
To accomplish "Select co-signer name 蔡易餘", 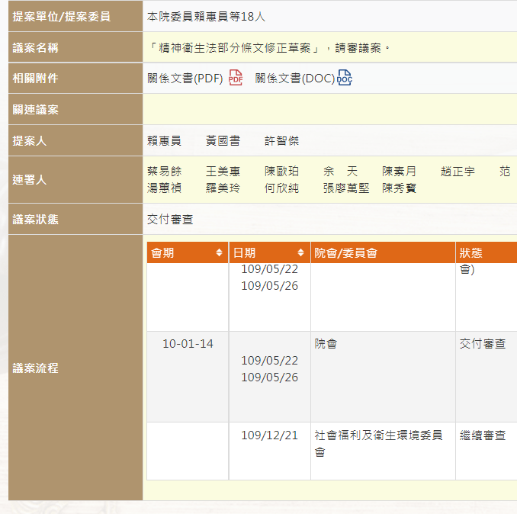I will tap(164, 171).
